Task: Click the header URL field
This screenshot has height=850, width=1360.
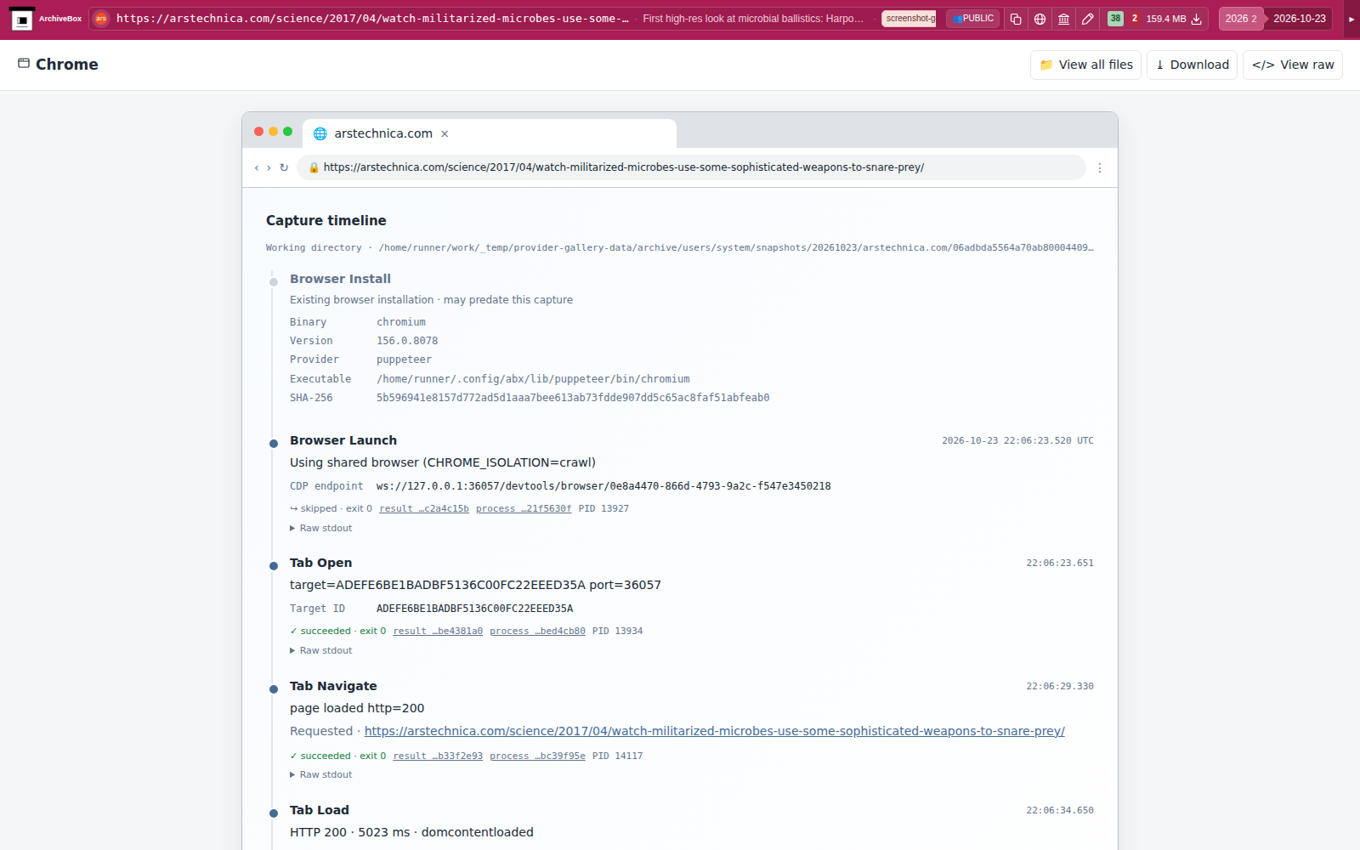Action: click(x=372, y=19)
